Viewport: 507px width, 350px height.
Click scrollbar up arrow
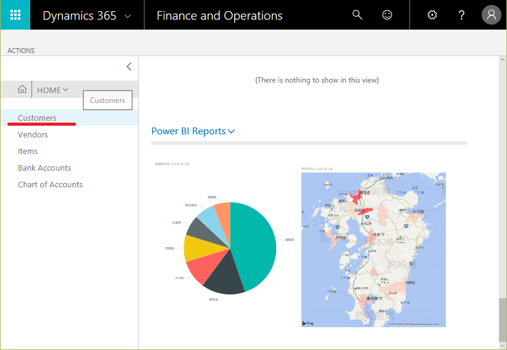coord(503,60)
